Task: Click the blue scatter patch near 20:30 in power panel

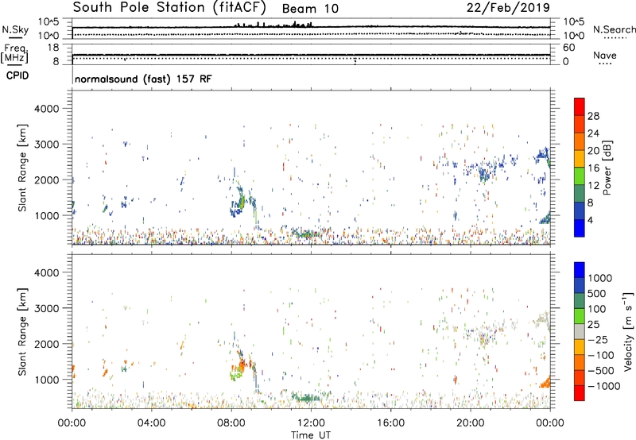Action: coord(483,175)
